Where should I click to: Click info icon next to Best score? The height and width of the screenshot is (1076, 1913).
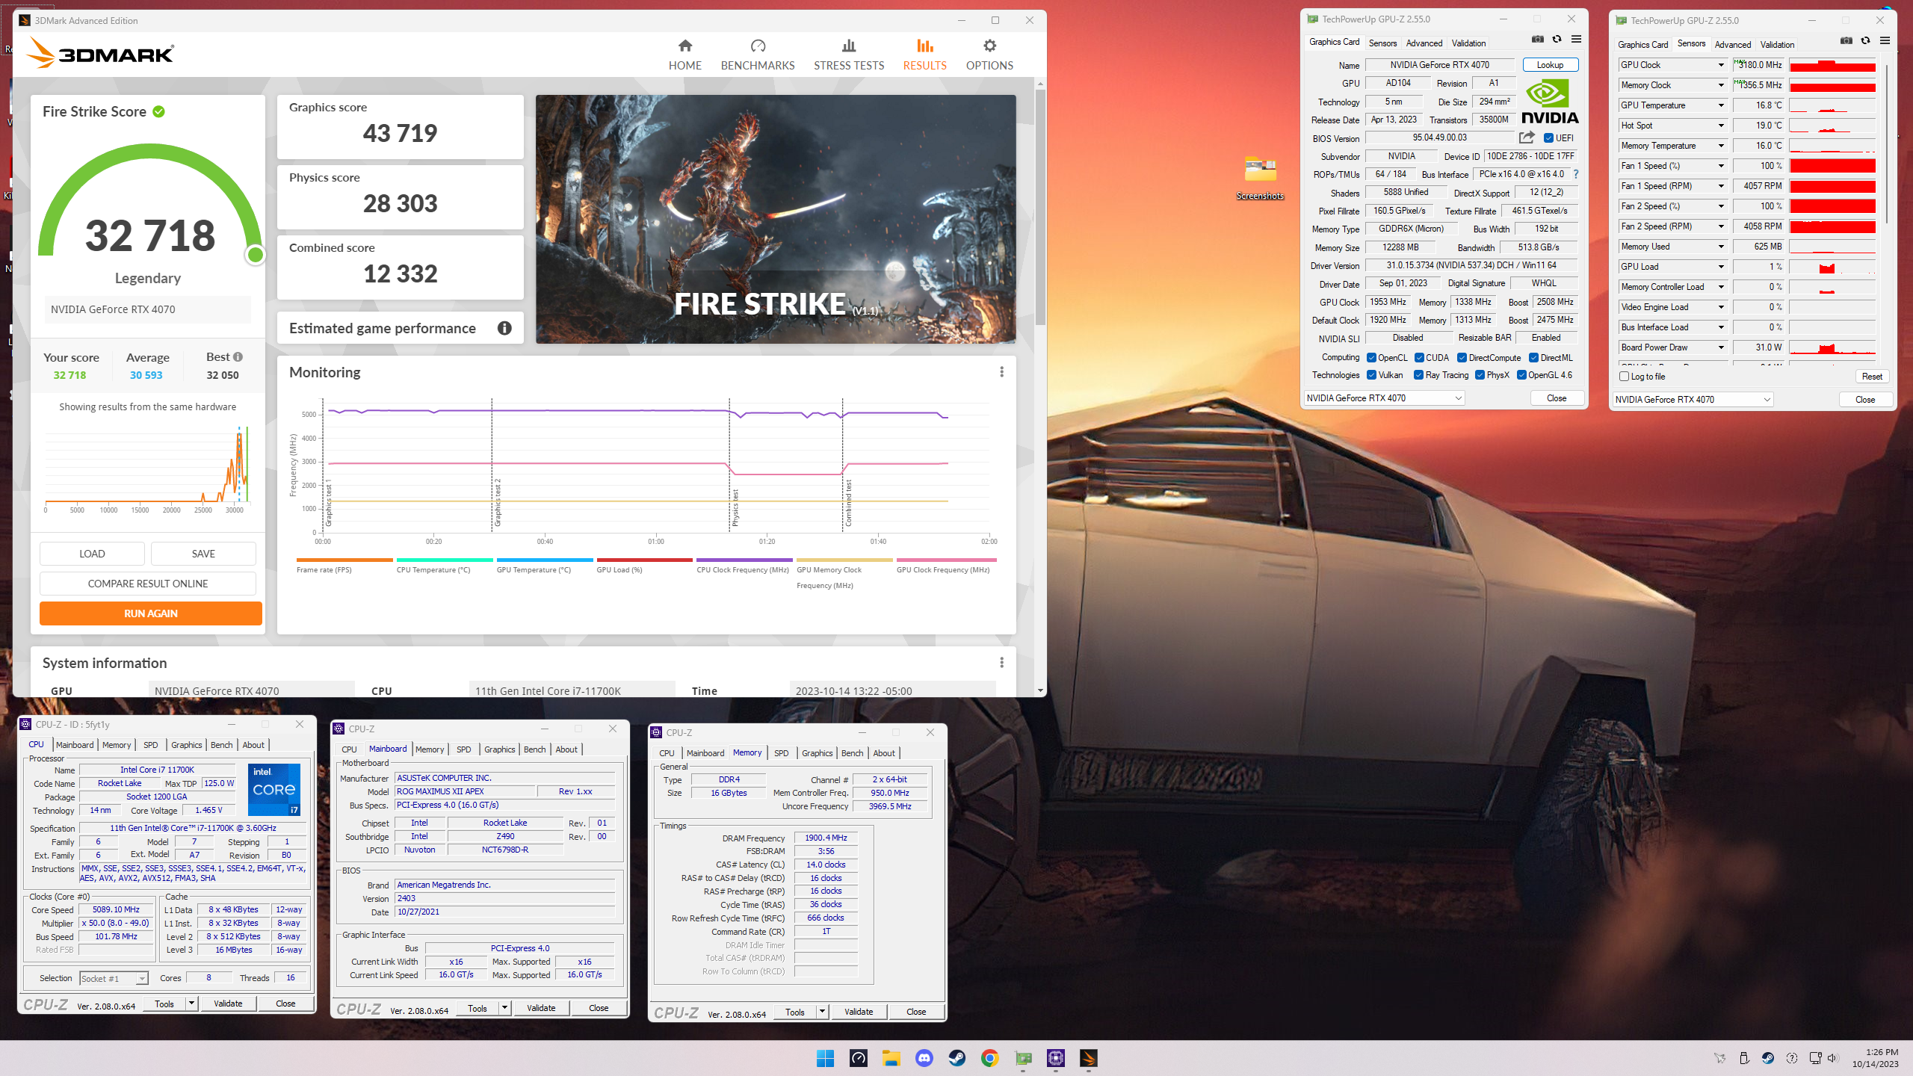pos(238,357)
